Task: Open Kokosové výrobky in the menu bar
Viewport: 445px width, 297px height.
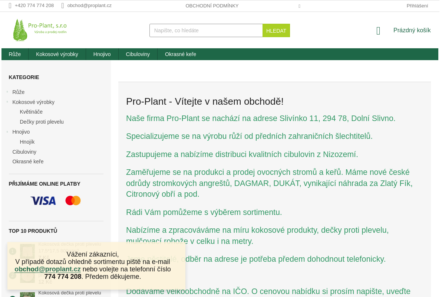Action: coord(57,54)
